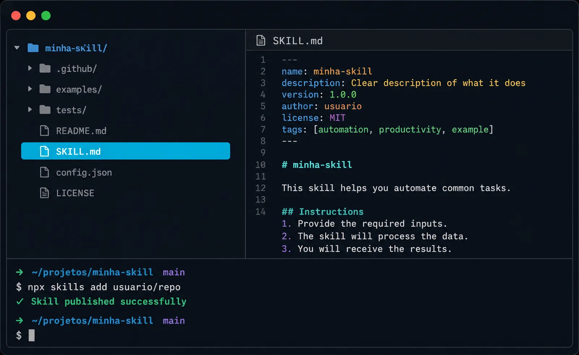
Task: Click the second 'main' branch label
Action: 174,321
